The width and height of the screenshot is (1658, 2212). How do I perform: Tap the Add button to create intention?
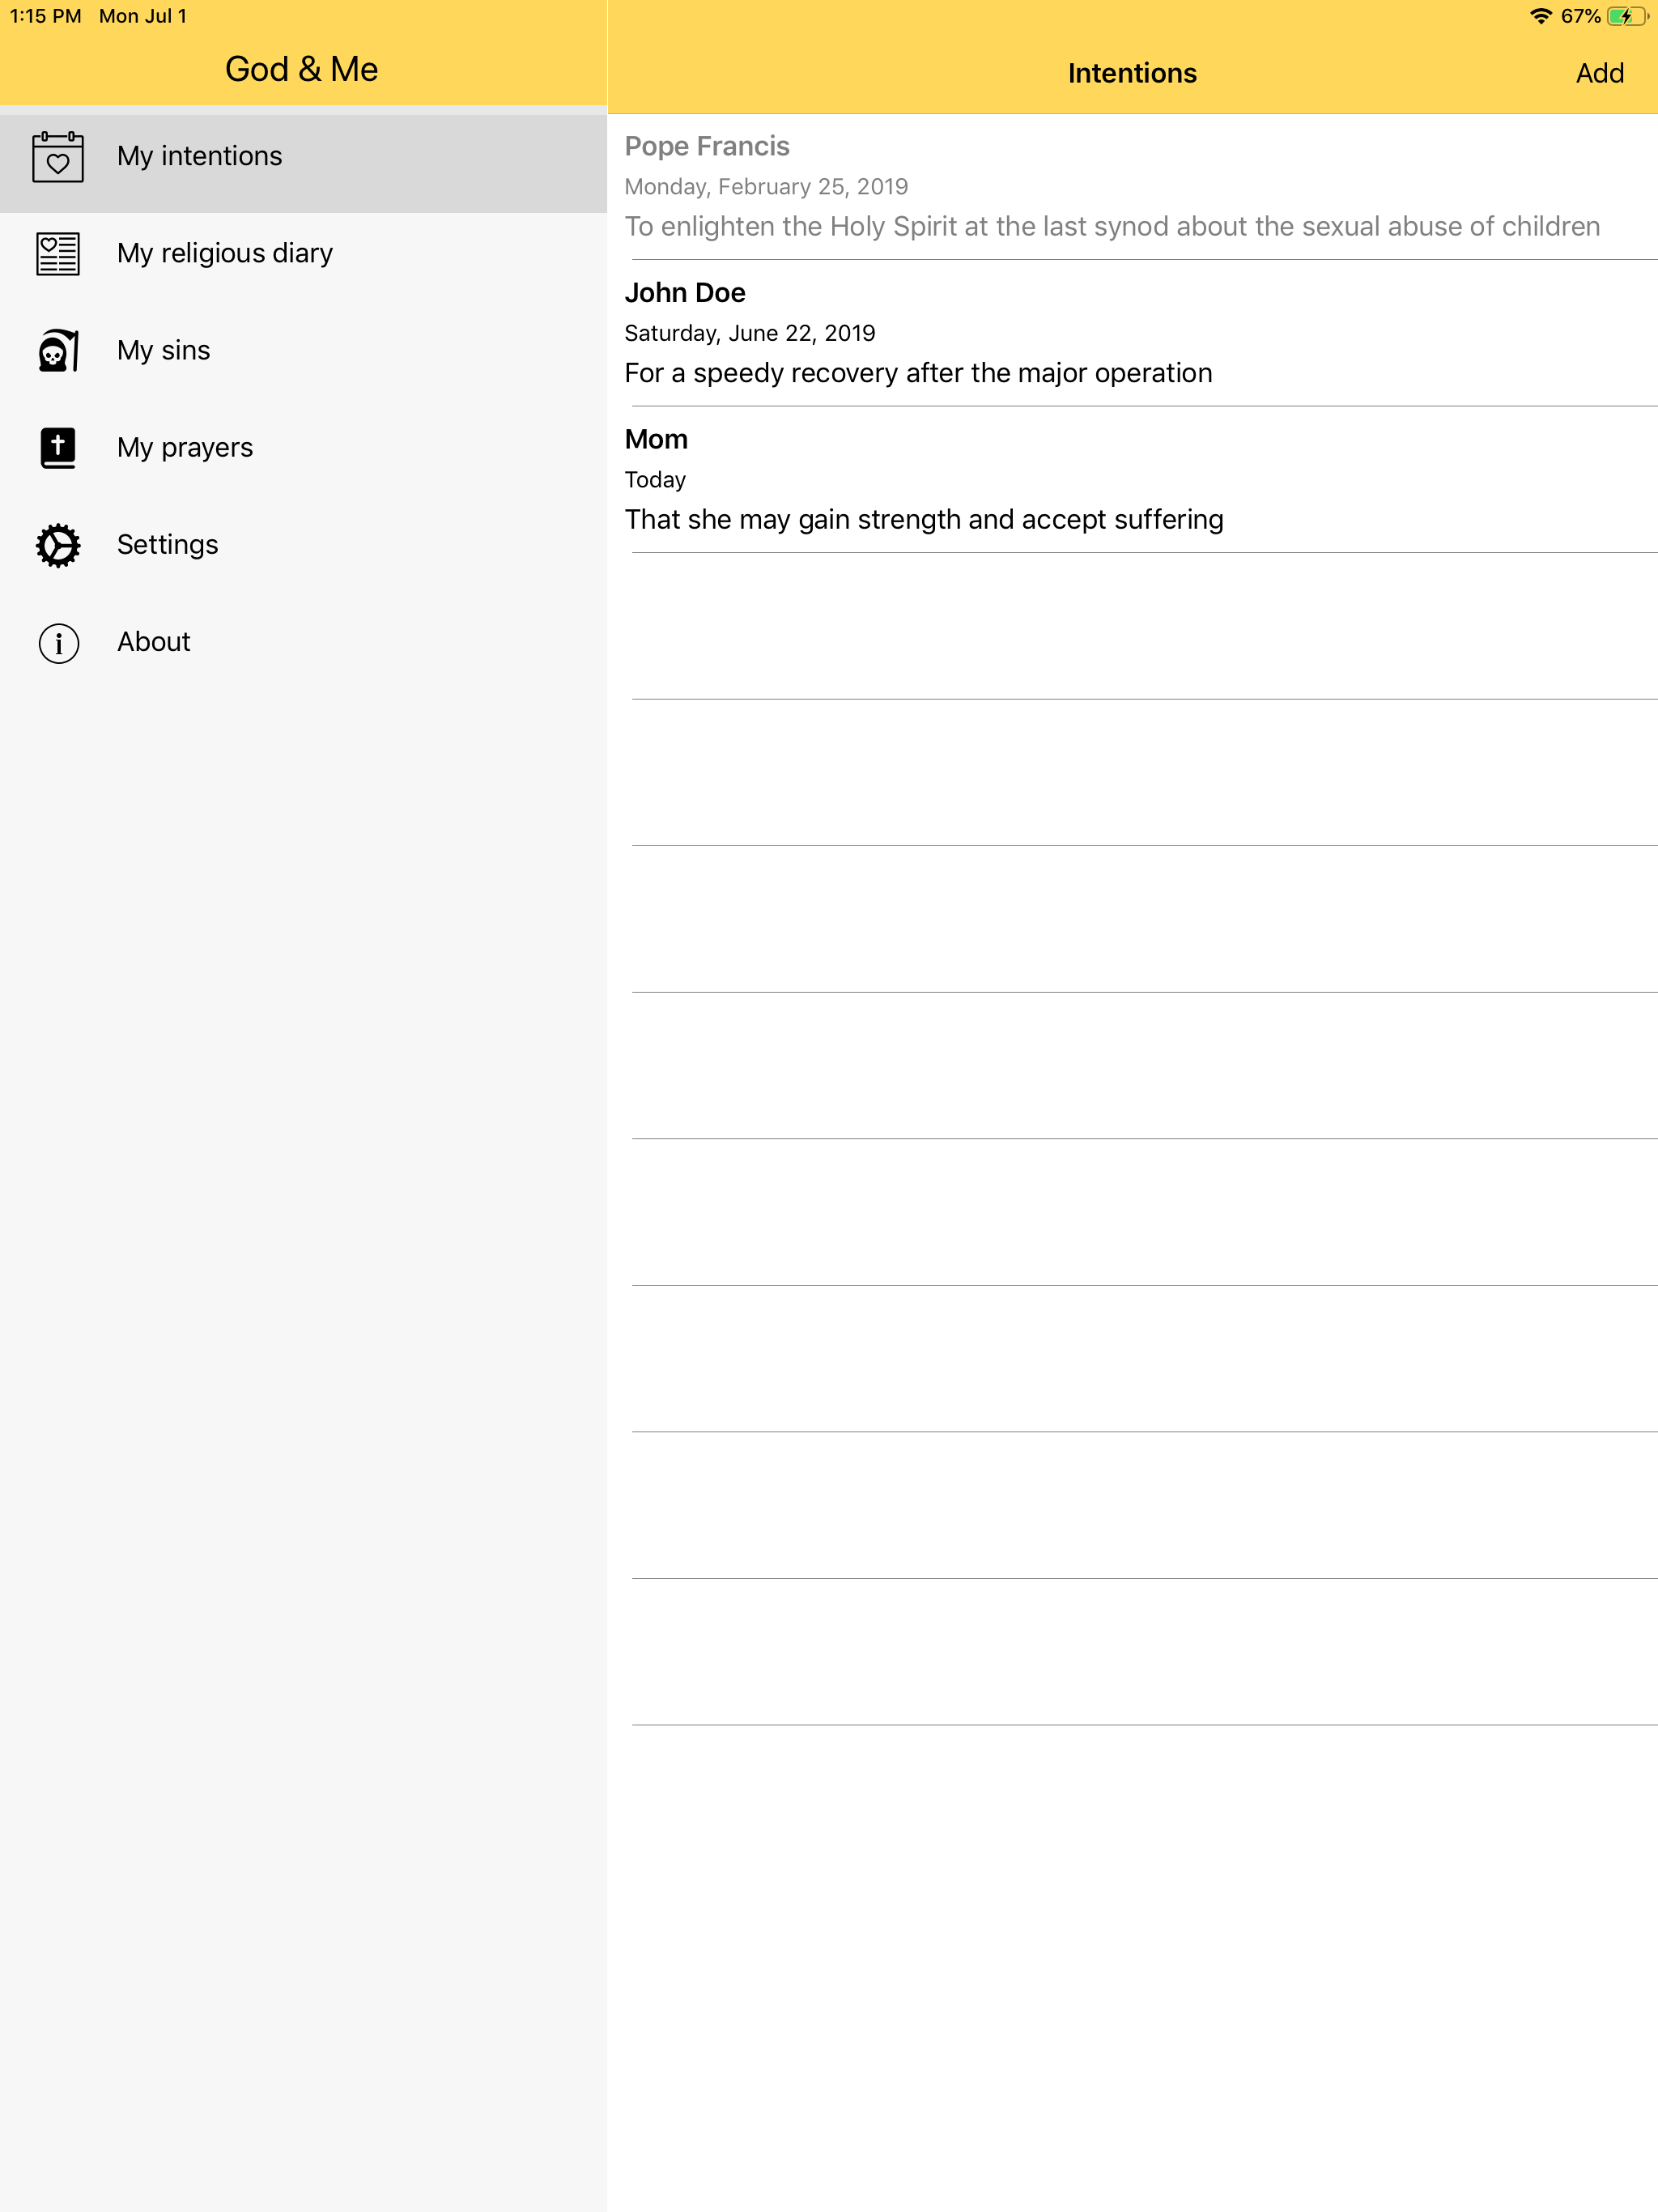point(1599,73)
